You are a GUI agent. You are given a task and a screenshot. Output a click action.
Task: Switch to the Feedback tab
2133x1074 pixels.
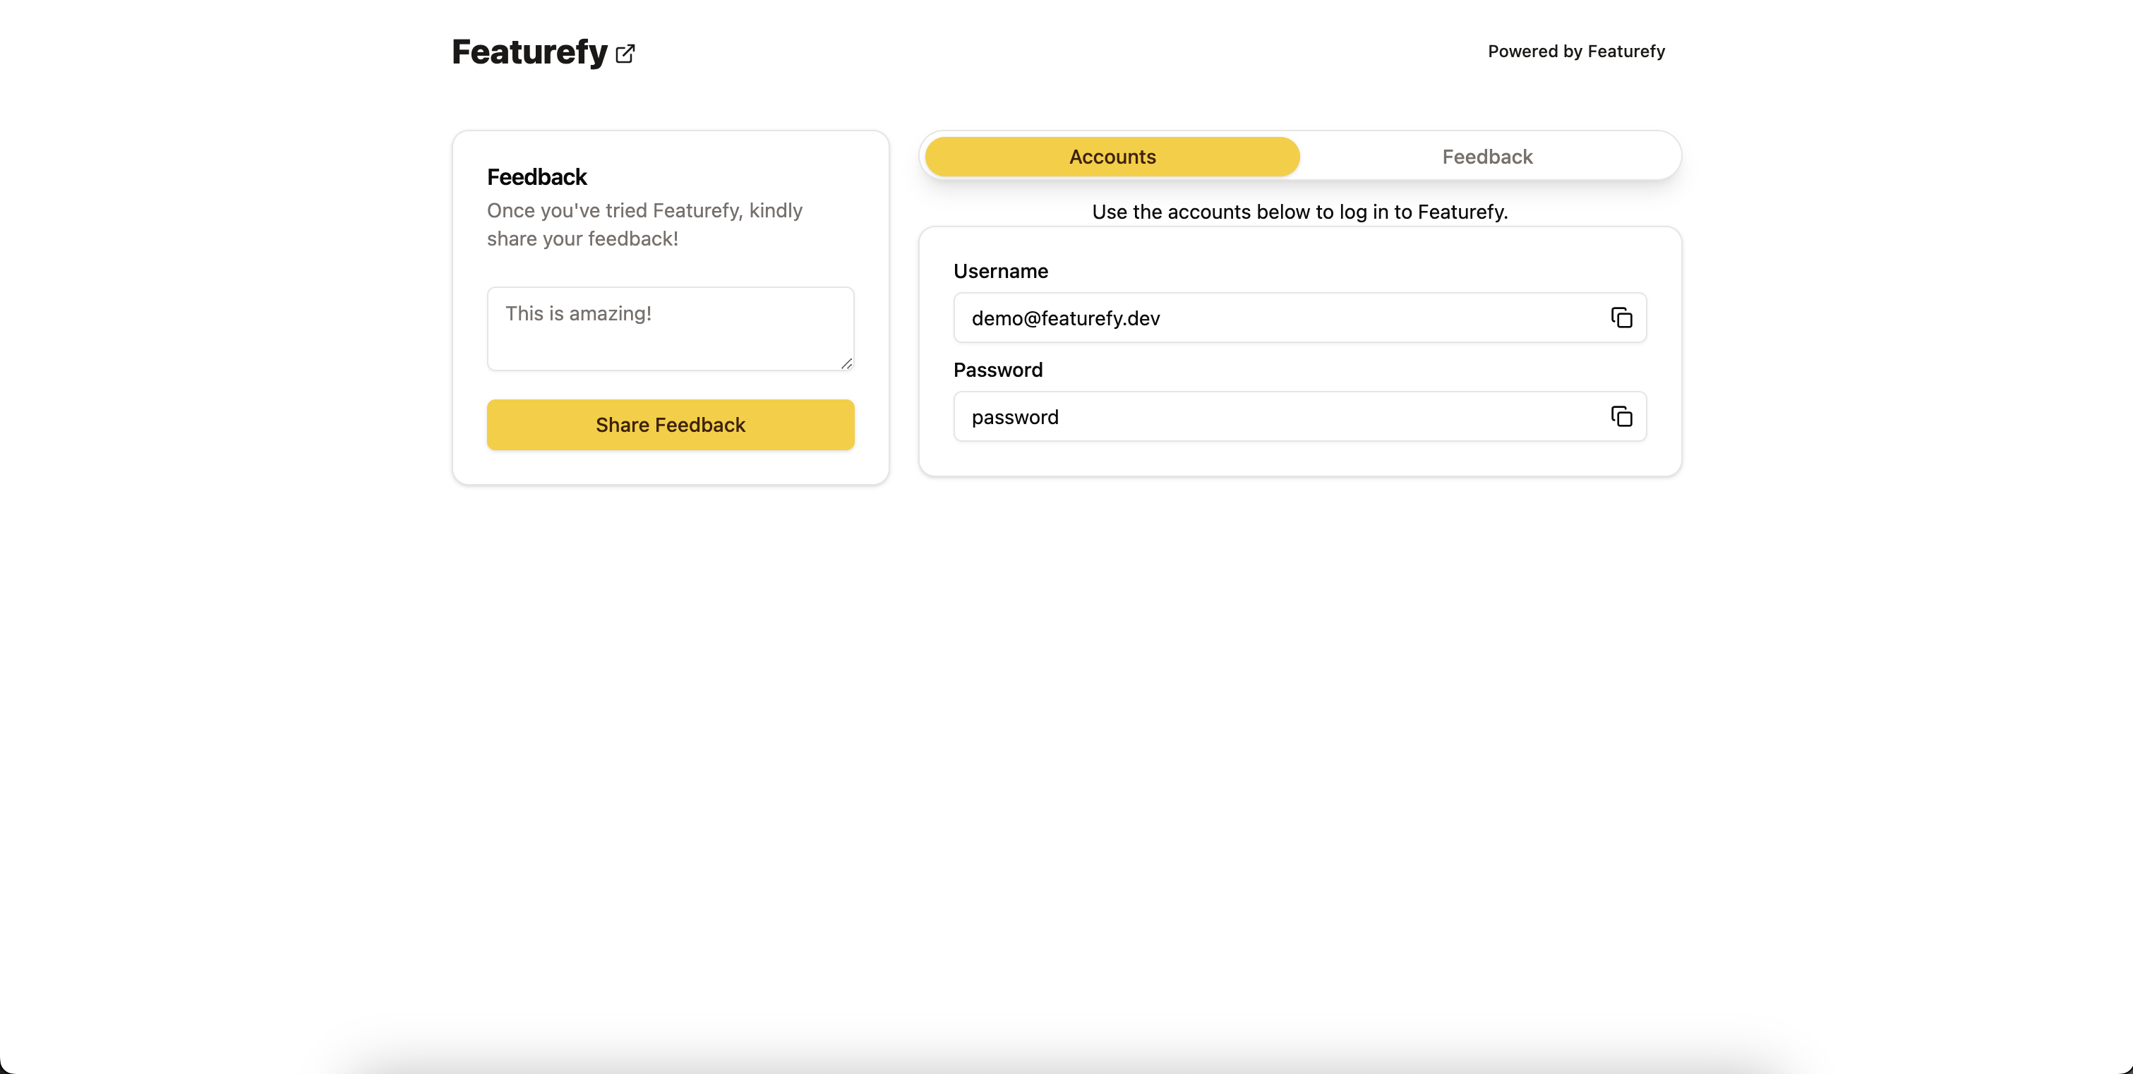click(1487, 157)
